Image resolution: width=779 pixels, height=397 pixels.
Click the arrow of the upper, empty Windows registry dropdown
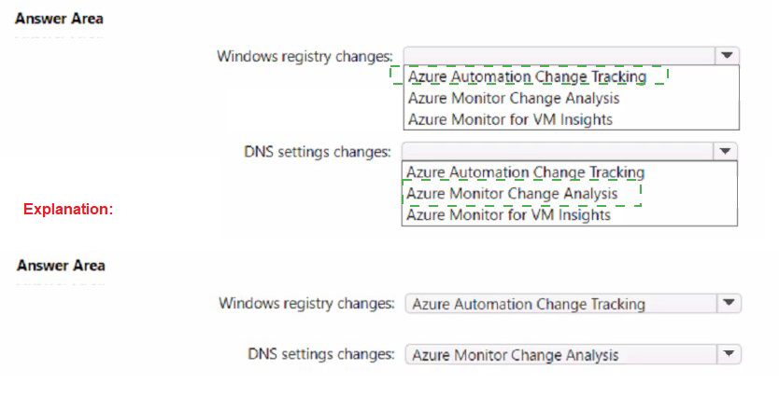click(x=728, y=56)
